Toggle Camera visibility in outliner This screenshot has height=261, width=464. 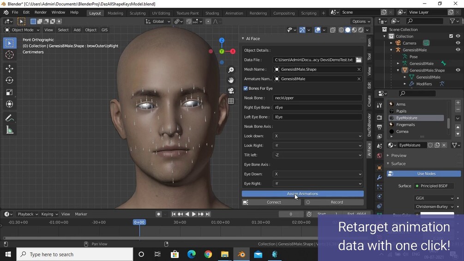click(458, 43)
